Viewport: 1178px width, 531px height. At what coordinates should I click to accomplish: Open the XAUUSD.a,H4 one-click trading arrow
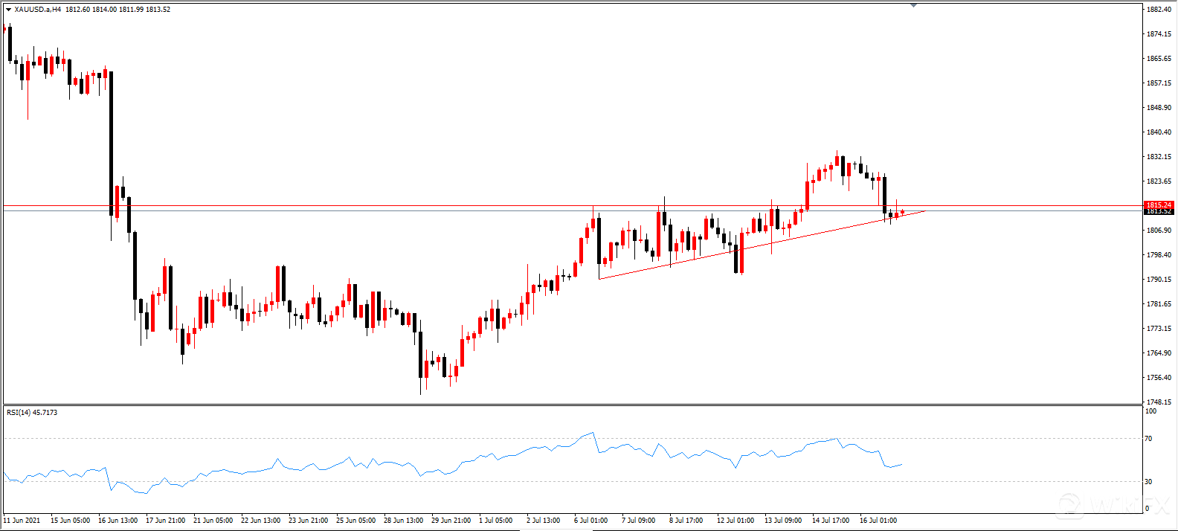tap(8, 10)
